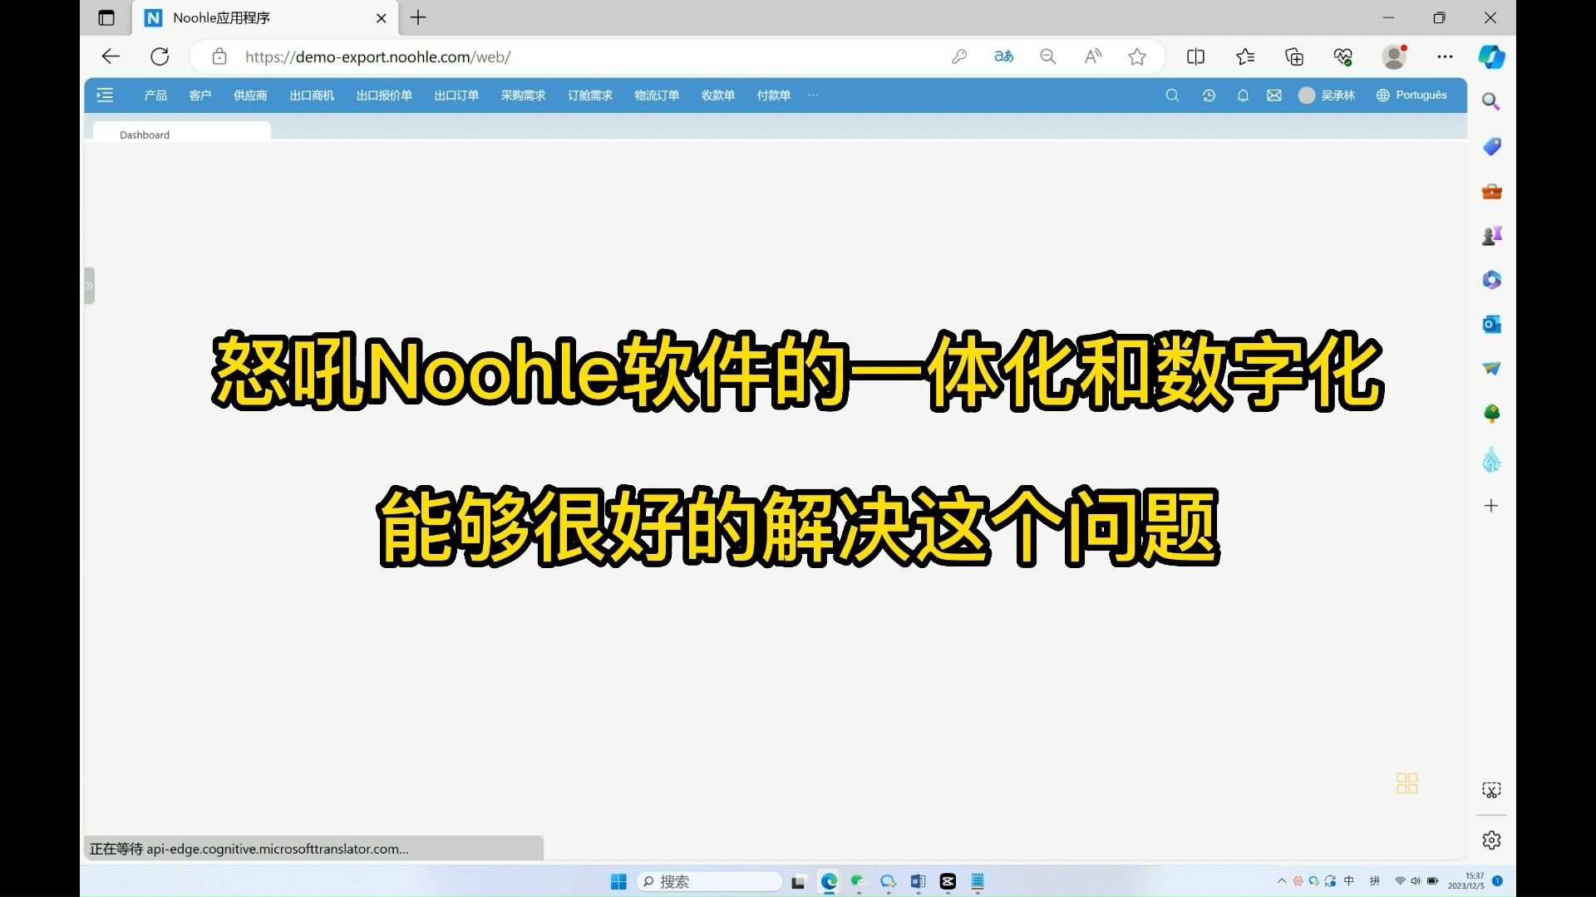Screen dimensions: 1596x897
Task: Expand the collapsed left panel arrow
Action: [x=90, y=285]
